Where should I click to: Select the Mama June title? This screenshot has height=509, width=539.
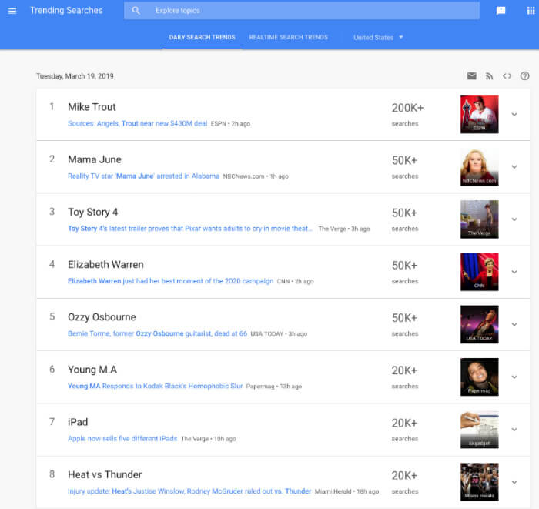(x=95, y=160)
